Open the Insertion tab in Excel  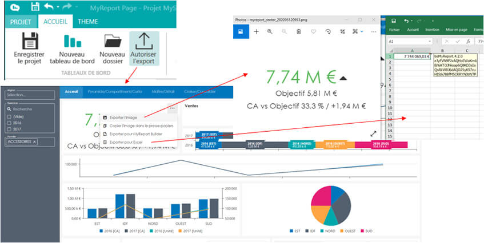pos(432,30)
